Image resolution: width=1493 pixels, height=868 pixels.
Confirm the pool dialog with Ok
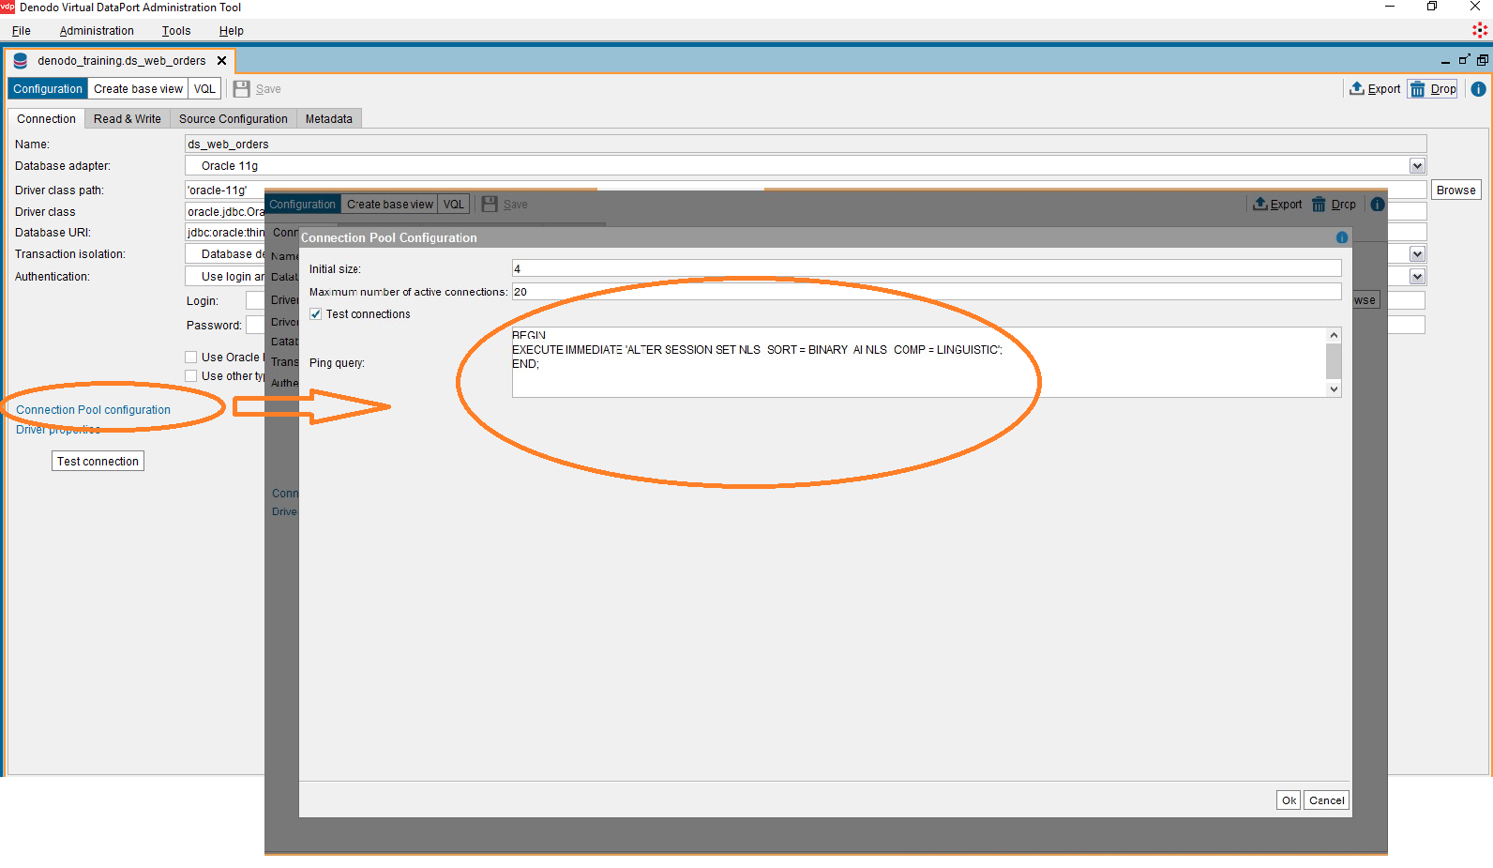pyautogui.click(x=1289, y=800)
